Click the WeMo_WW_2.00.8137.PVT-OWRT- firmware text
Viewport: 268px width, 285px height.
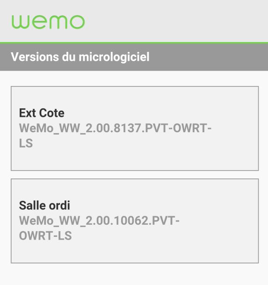point(115,128)
